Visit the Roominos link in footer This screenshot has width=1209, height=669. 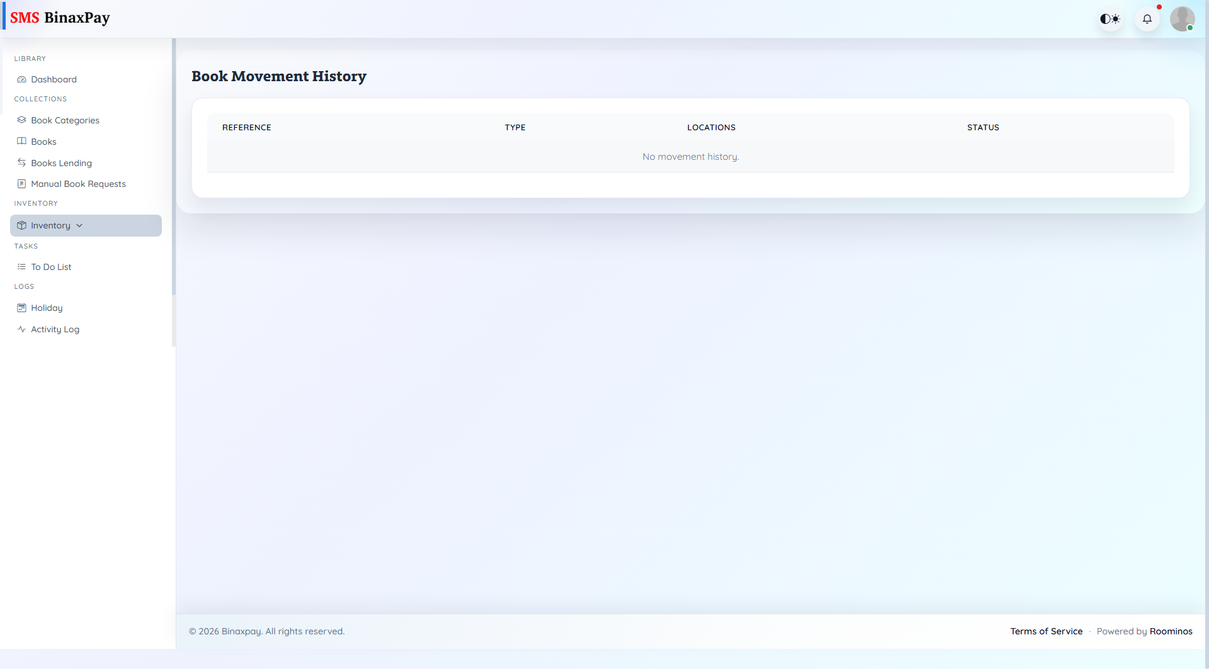click(1171, 631)
